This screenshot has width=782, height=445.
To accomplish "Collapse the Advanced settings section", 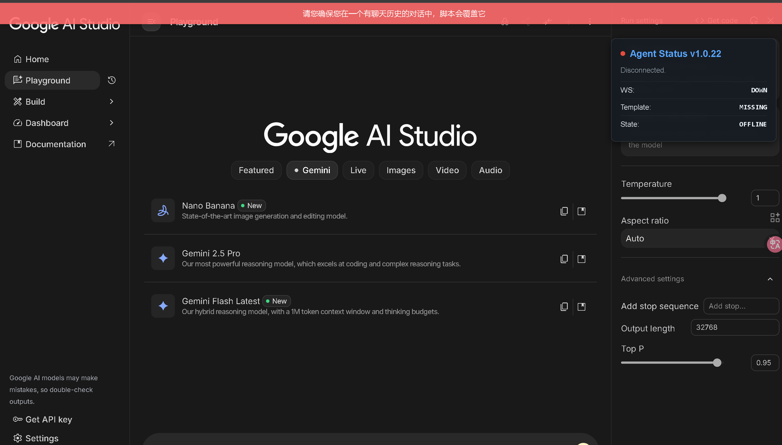I will (770, 279).
